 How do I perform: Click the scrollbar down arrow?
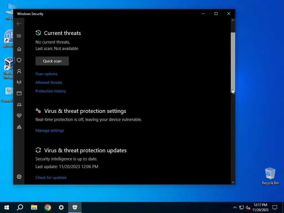[x=233, y=182]
